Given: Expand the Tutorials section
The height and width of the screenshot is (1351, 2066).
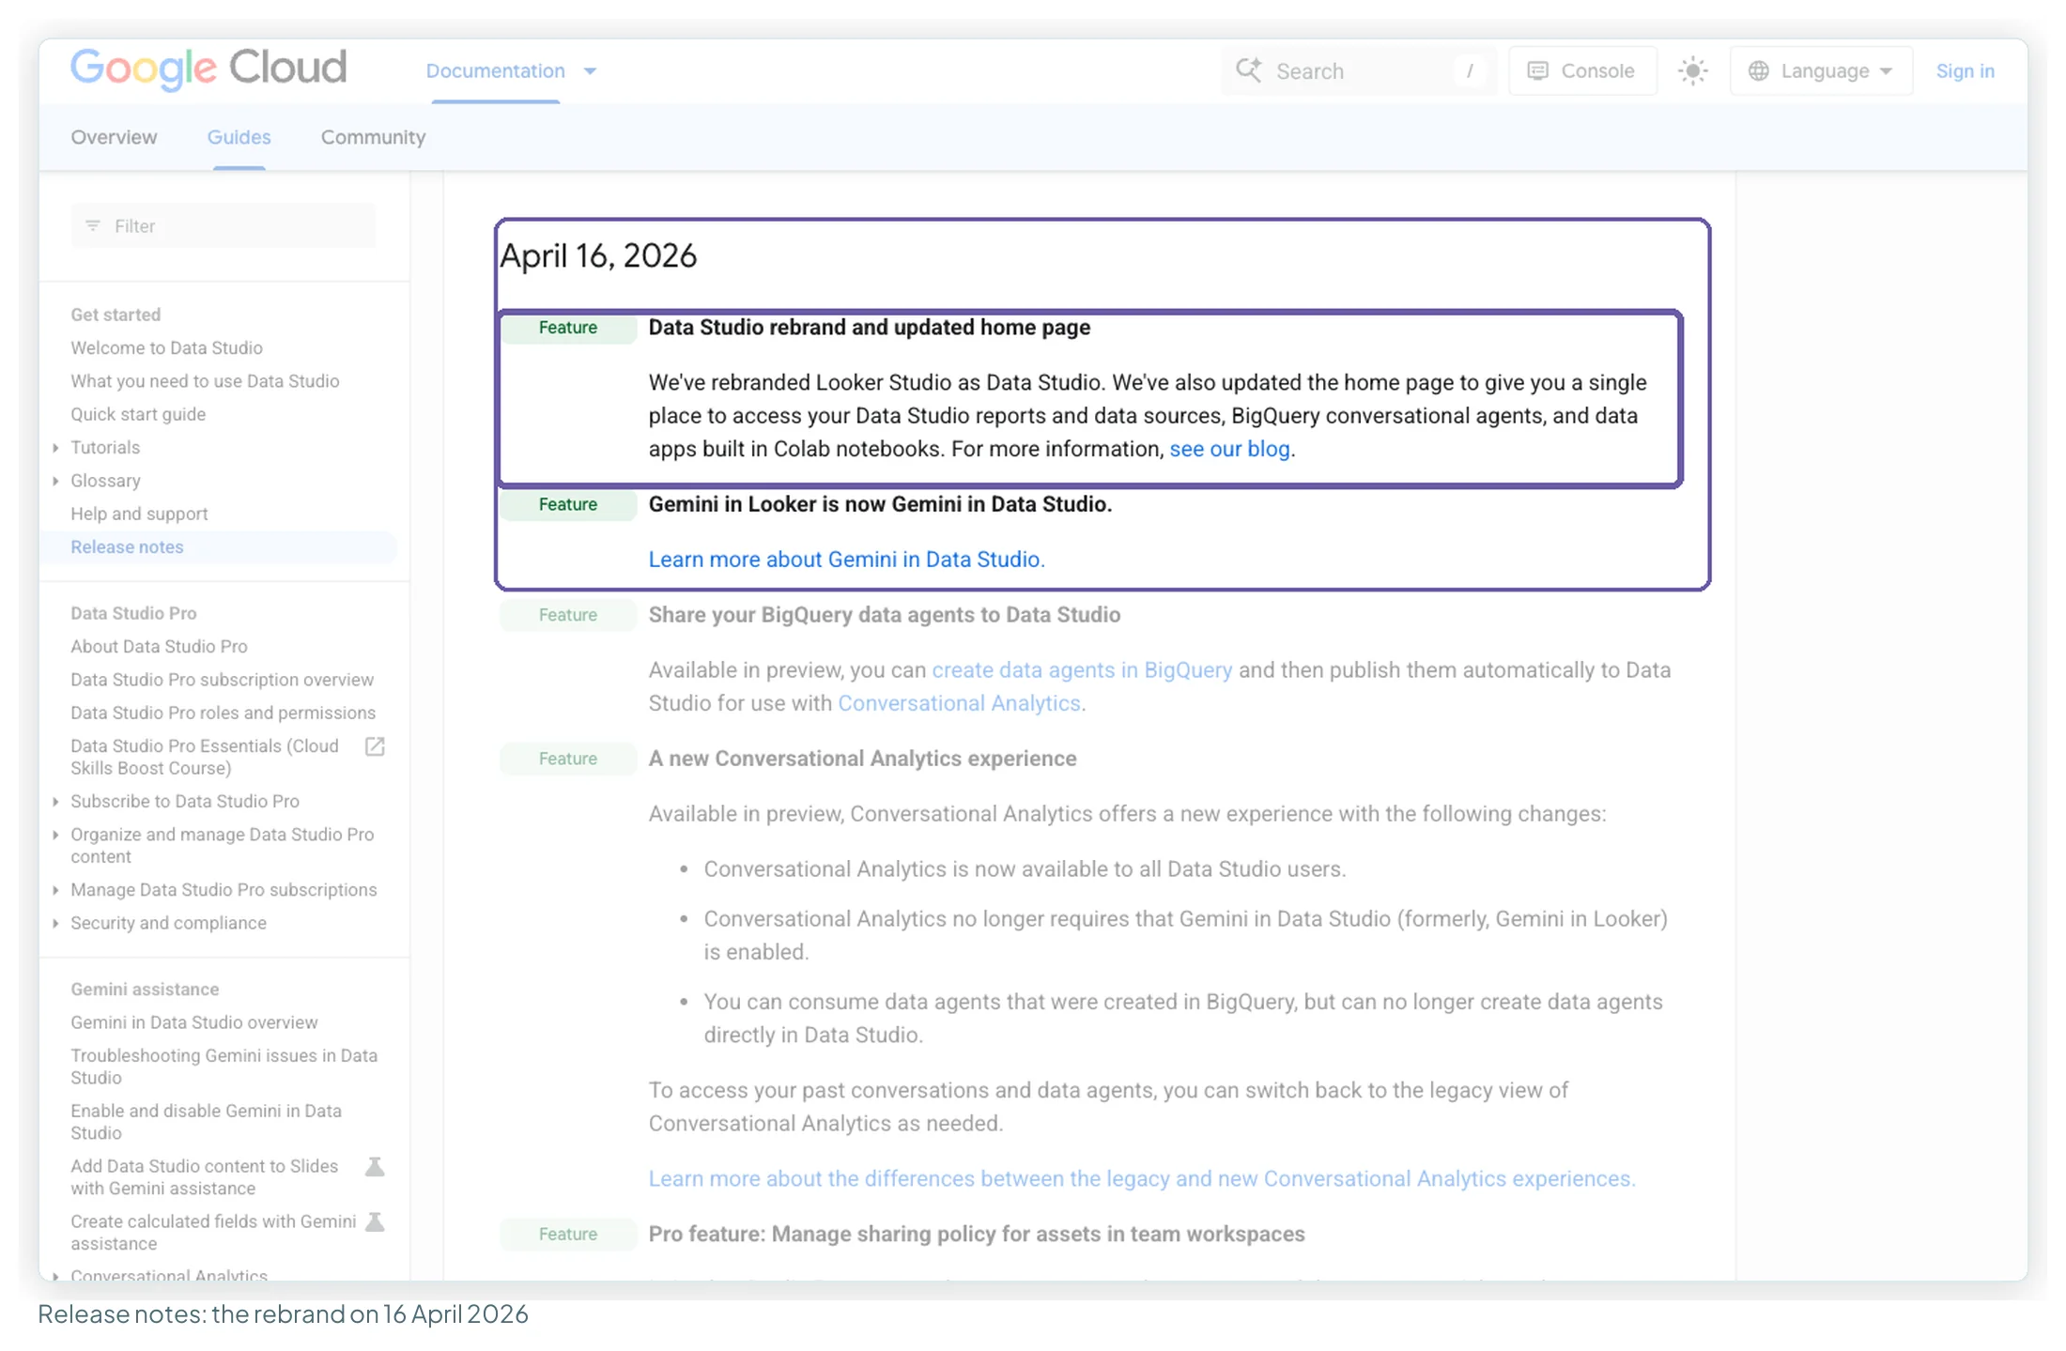Looking at the screenshot, I should pyautogui.click(x=55, y=448).
